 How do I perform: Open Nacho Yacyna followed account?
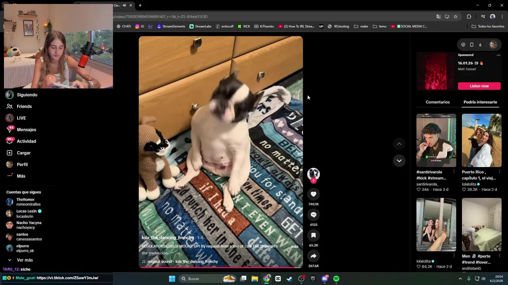28,225
